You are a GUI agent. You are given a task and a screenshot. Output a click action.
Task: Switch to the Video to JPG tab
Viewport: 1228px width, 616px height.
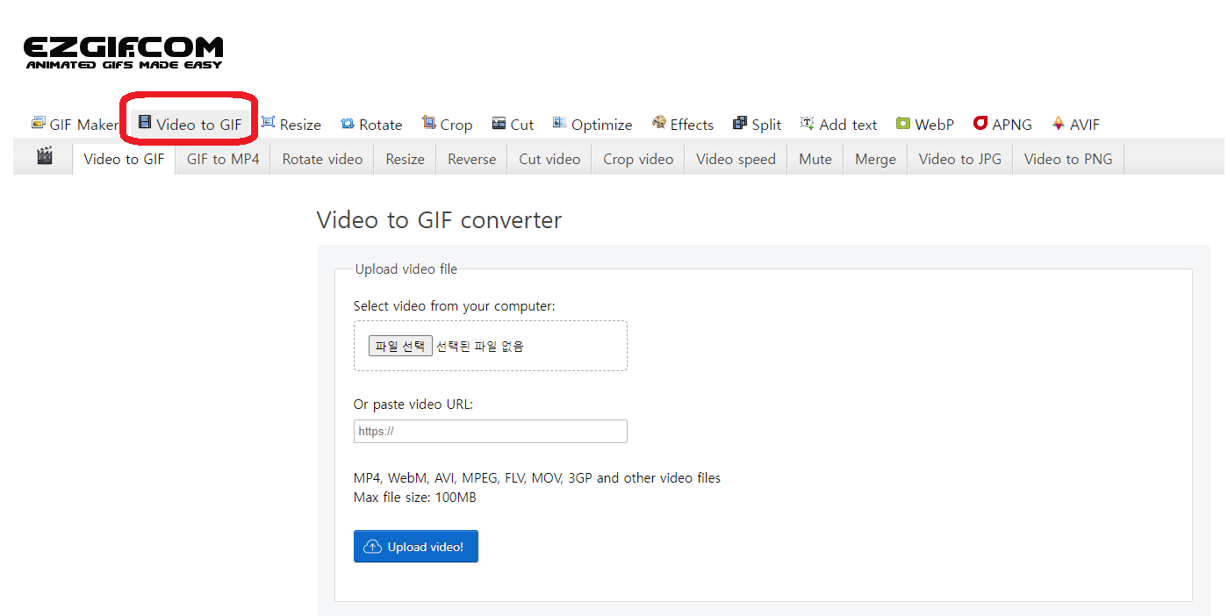coord(959,159)
